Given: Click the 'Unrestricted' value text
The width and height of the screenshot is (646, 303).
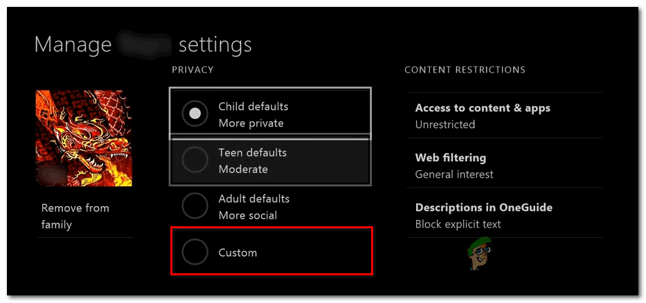Looking at the screenshot, I should (x=445, y=125).
